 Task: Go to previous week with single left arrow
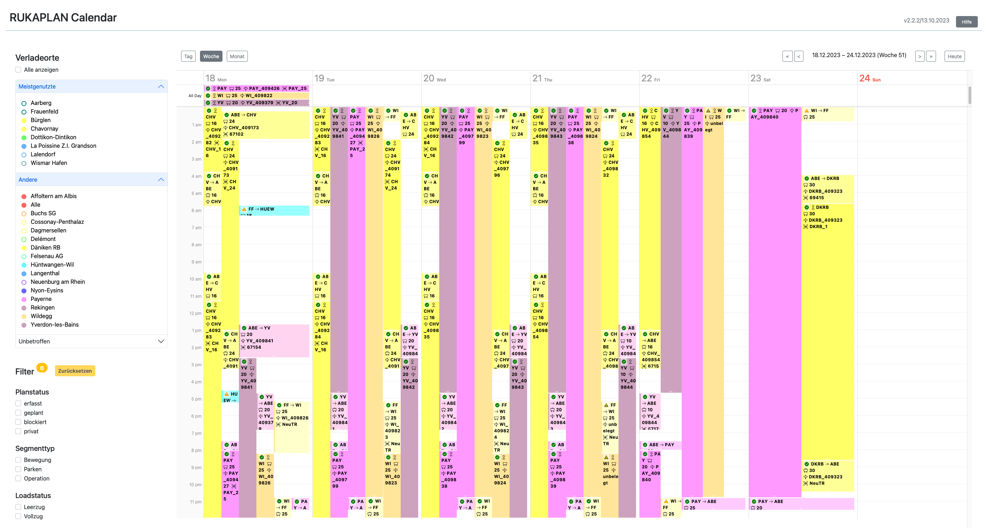click(799, 56)
